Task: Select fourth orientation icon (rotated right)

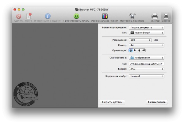Action: tap(144, 51)
